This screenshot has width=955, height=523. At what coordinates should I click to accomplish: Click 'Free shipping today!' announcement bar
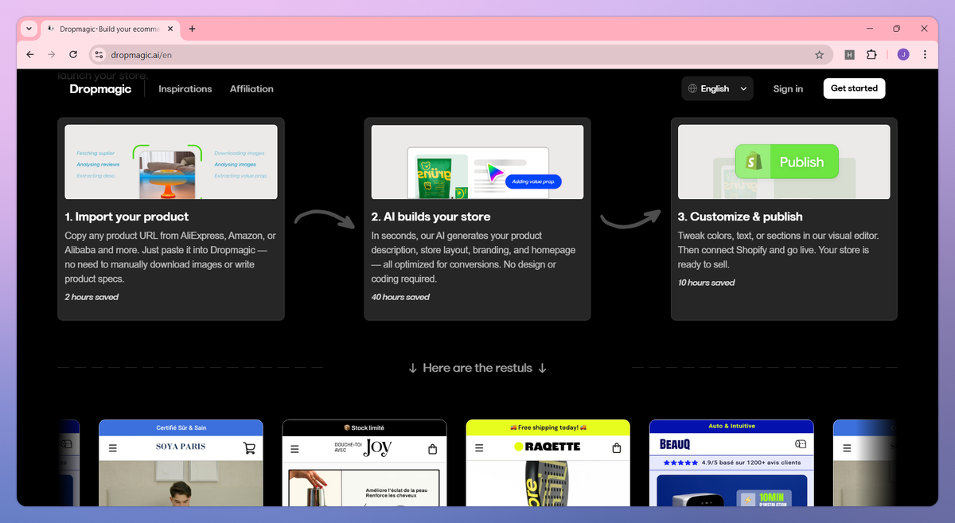[x=548, y=427]
